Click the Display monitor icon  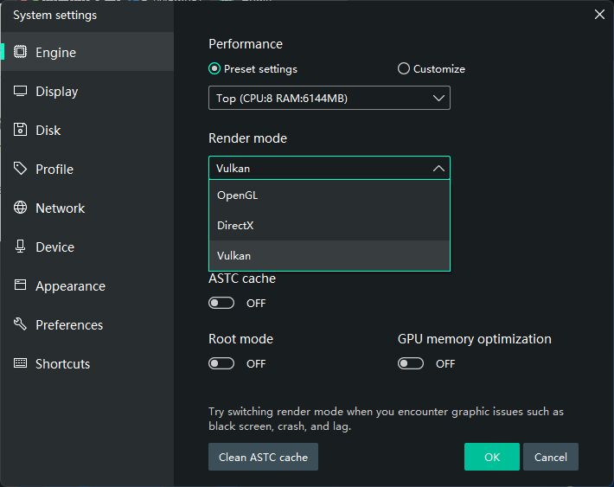(21, 91)
